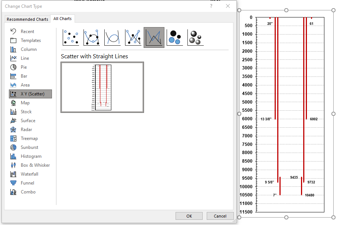The image size is (337, 225).
Task: Pick the 3-D Bubble chart subtype
Action: point(196,37)
